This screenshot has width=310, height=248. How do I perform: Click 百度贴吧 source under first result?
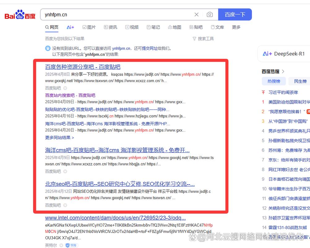pos(53,88)
